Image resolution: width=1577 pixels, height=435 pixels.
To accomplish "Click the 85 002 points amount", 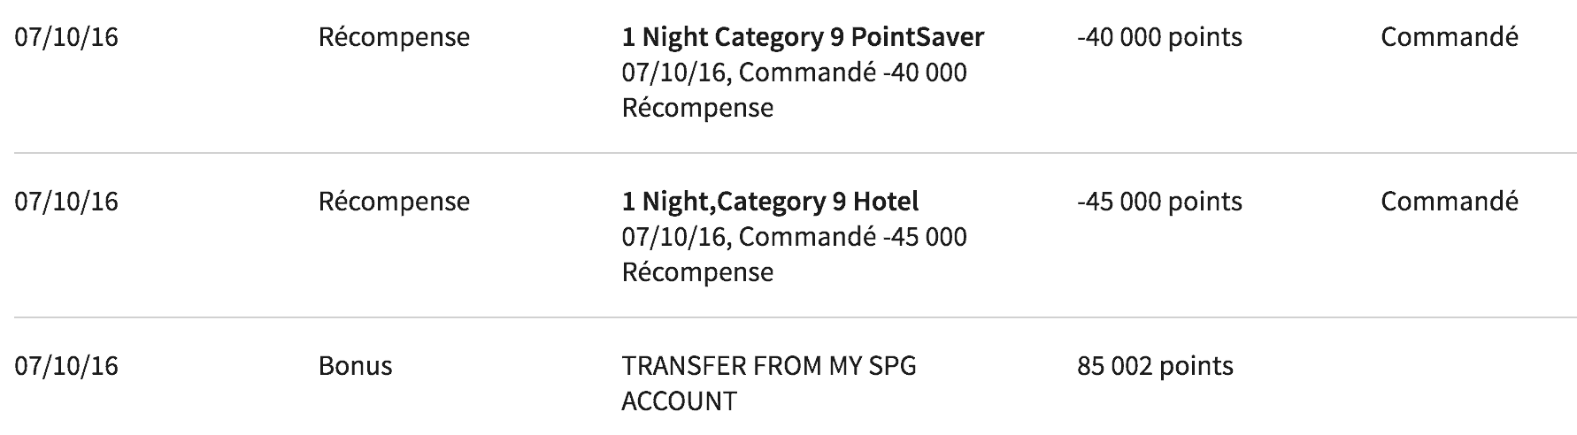I will coord(1155,366).
